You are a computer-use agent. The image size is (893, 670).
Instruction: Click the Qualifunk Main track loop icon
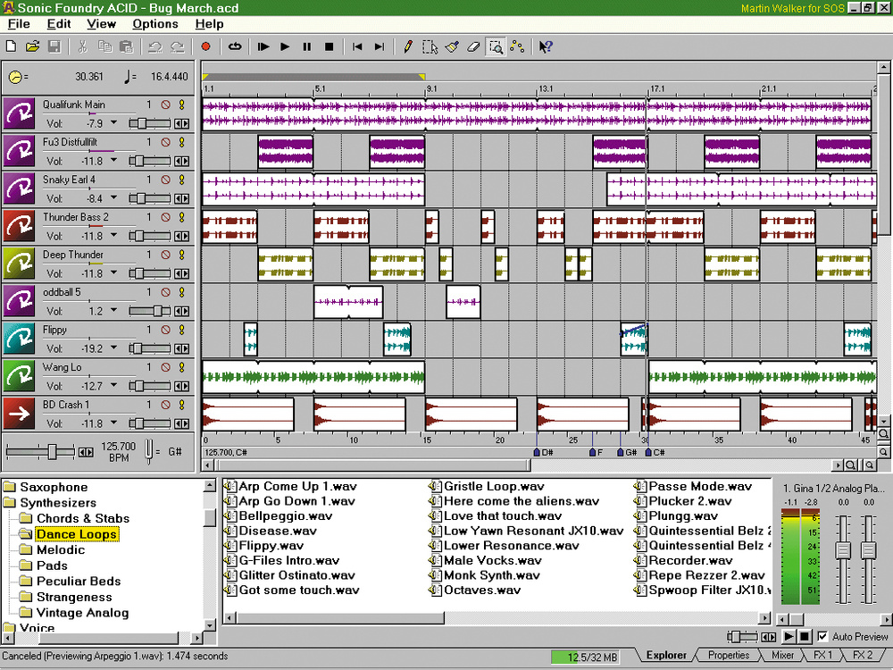click(x=19, y=113)
